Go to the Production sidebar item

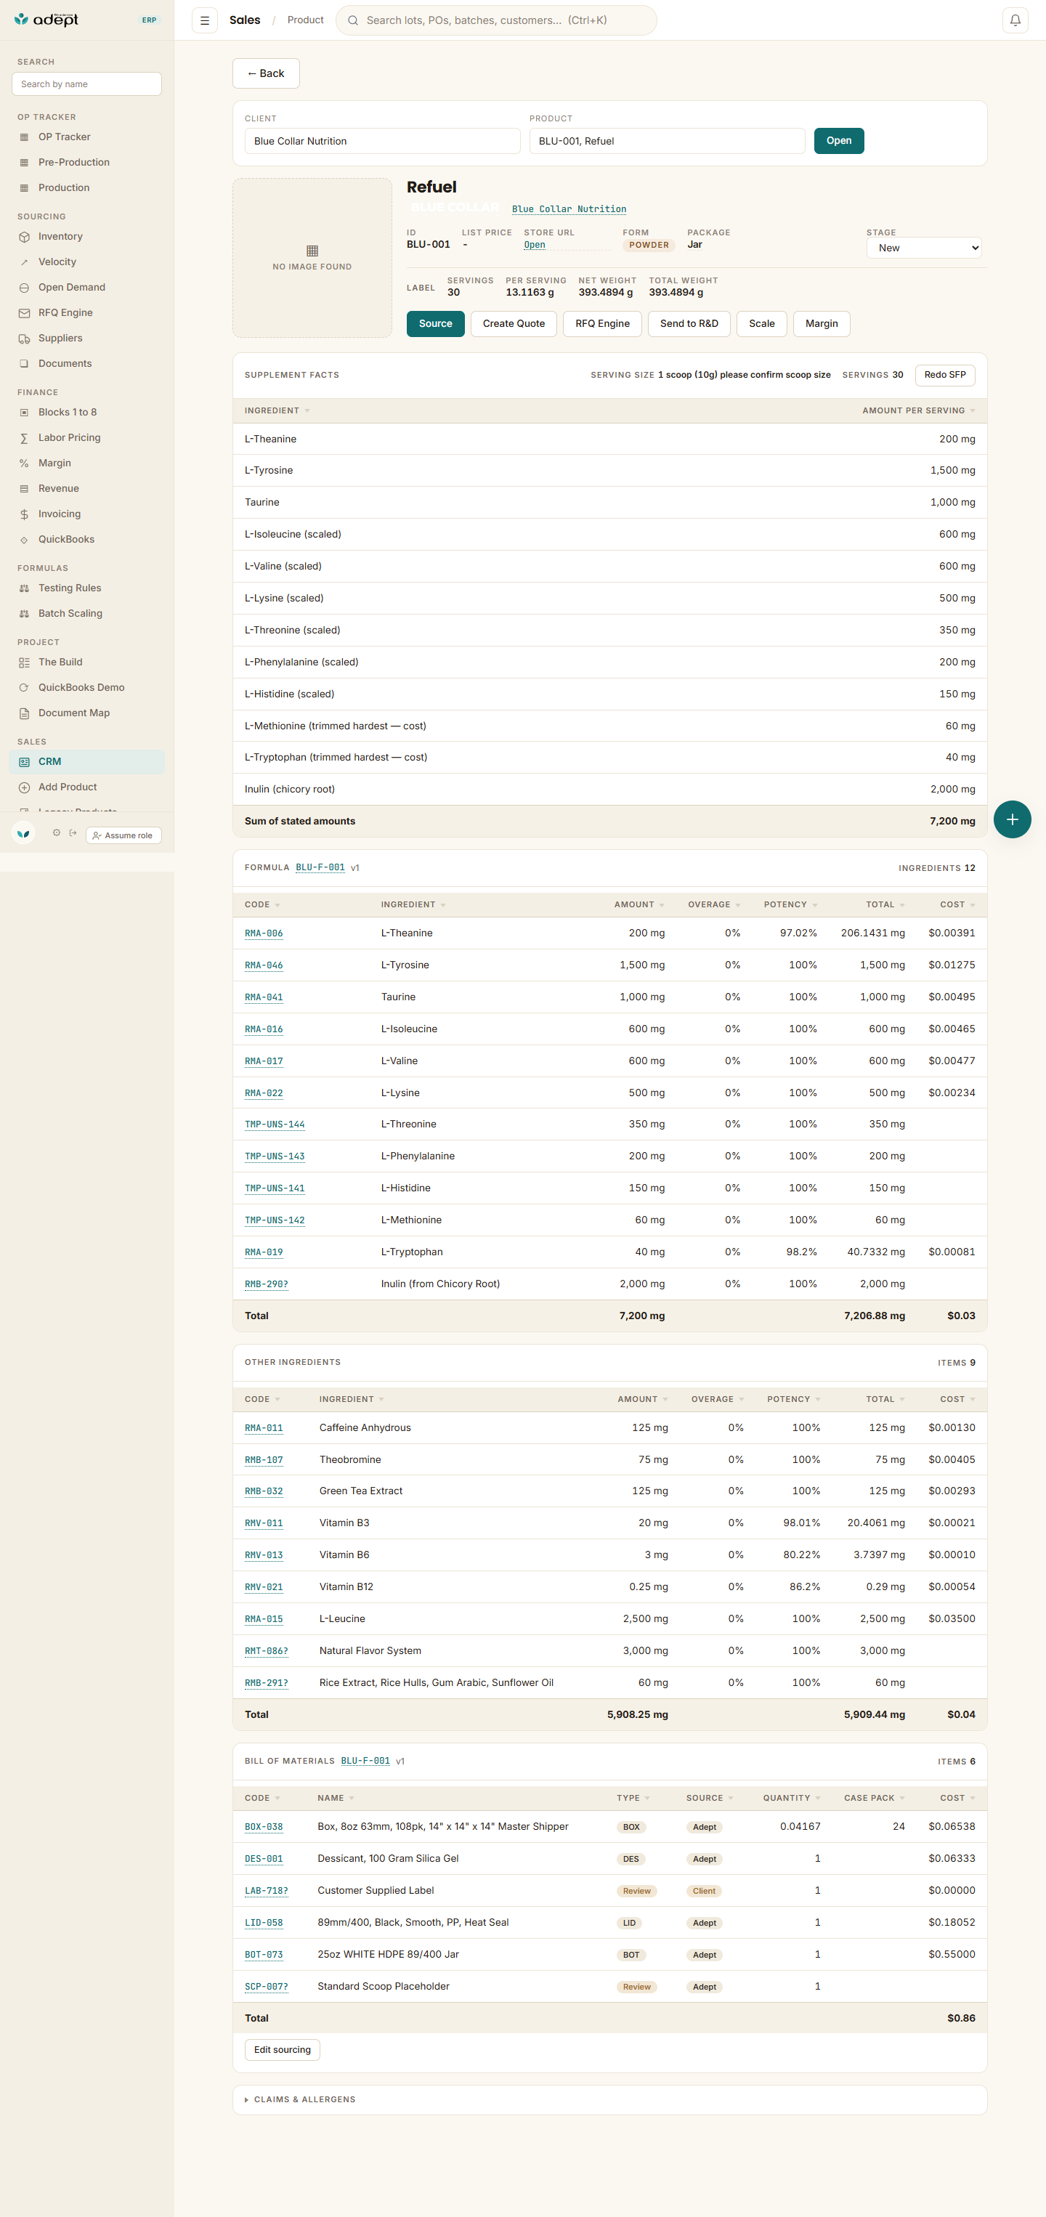click(x=86, y=187)
